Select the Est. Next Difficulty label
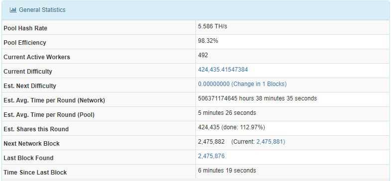This screenshot has width=391, height=181. click(30, 86)
